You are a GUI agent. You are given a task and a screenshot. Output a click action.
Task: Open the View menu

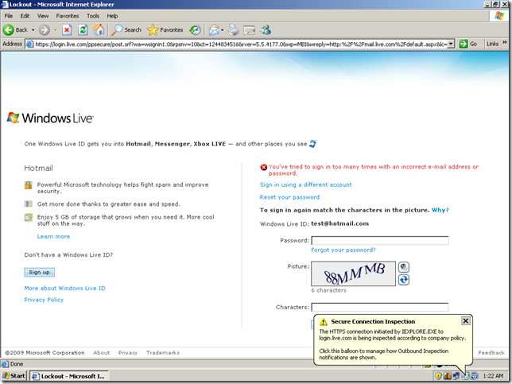43,16
